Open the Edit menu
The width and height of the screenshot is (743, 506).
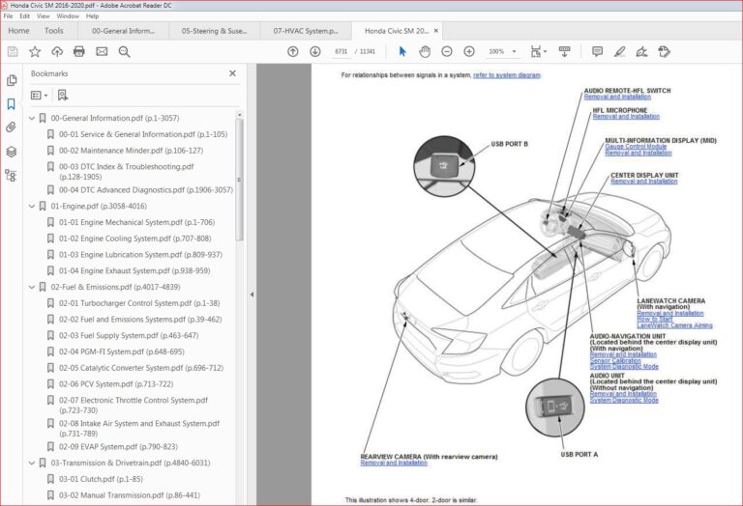point(24,16)
